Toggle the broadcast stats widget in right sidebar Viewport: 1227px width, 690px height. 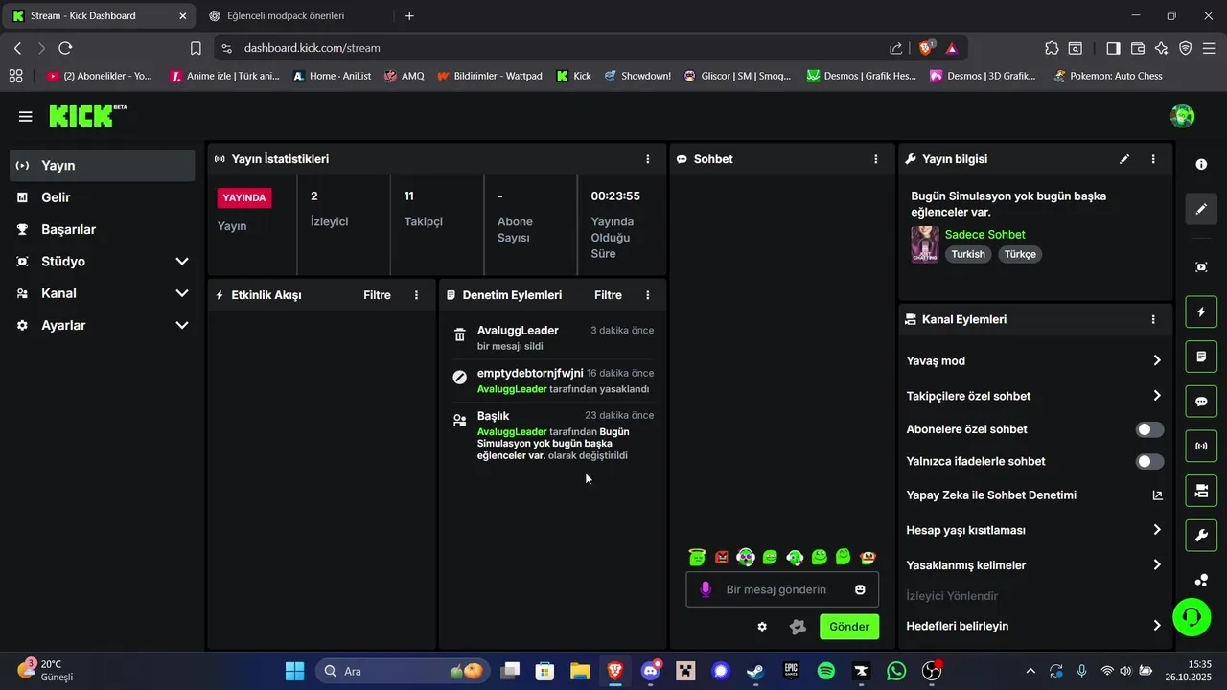click(1201, 446)
